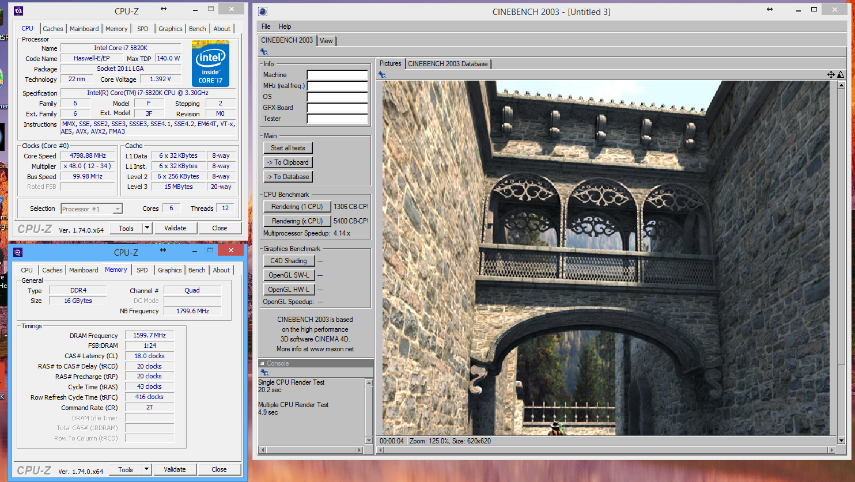Click Validate in the top CPU-Z window
Screen dimensions: 855x482
175,228
